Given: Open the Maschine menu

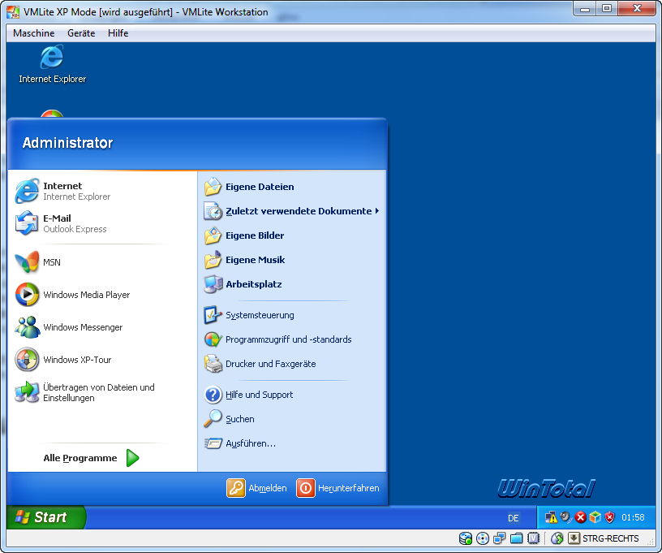Looking at the screenshot, I should coord(34,33).
